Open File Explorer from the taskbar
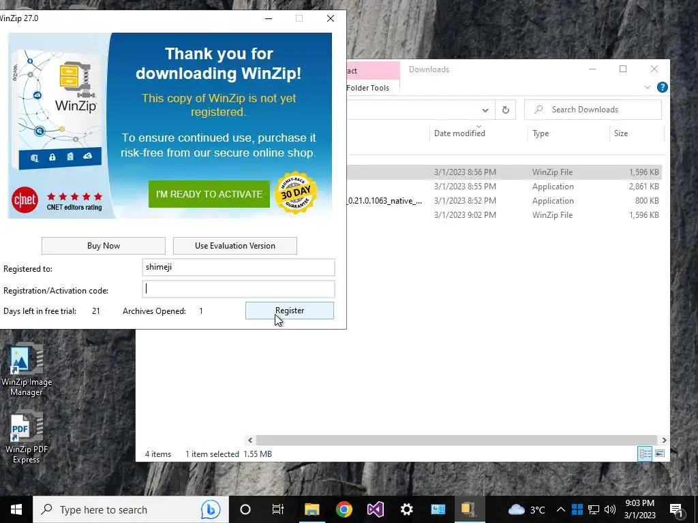 coord(312,509)
